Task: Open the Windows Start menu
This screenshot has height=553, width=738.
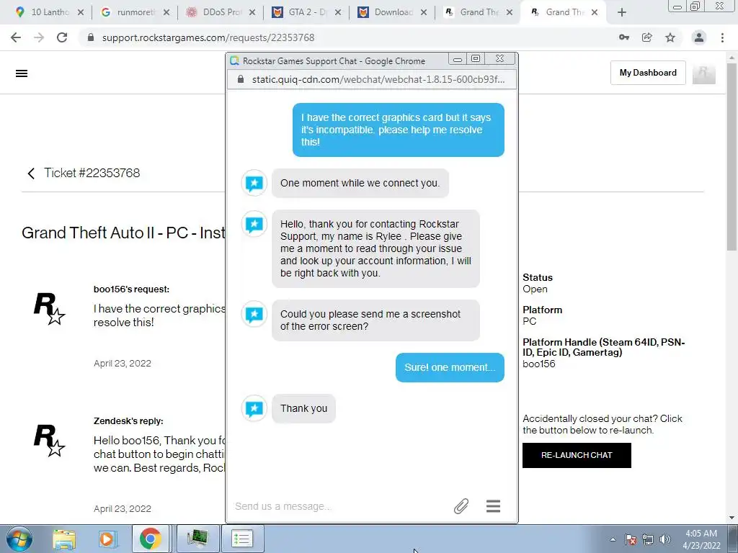Action: (x=19, y=539)
